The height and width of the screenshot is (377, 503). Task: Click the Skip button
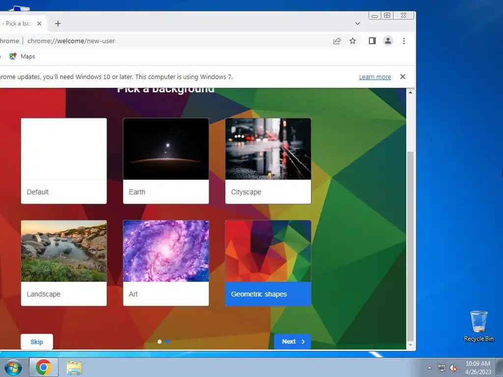[x=36, y=342]
